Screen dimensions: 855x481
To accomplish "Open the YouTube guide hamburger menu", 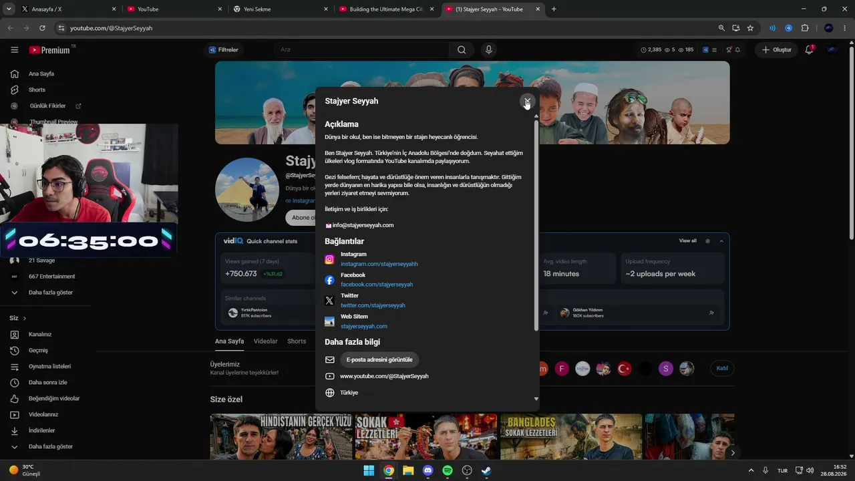I will pyautogui.click(x=15, y=50).
